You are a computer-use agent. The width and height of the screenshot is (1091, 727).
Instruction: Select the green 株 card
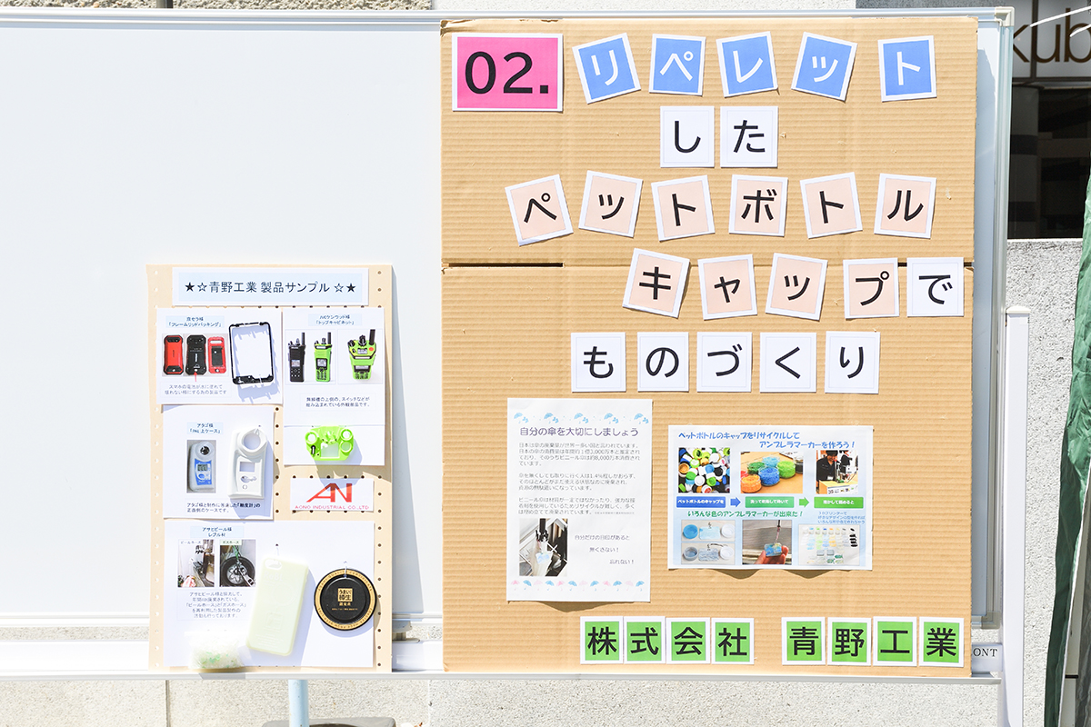coord(602,641)
